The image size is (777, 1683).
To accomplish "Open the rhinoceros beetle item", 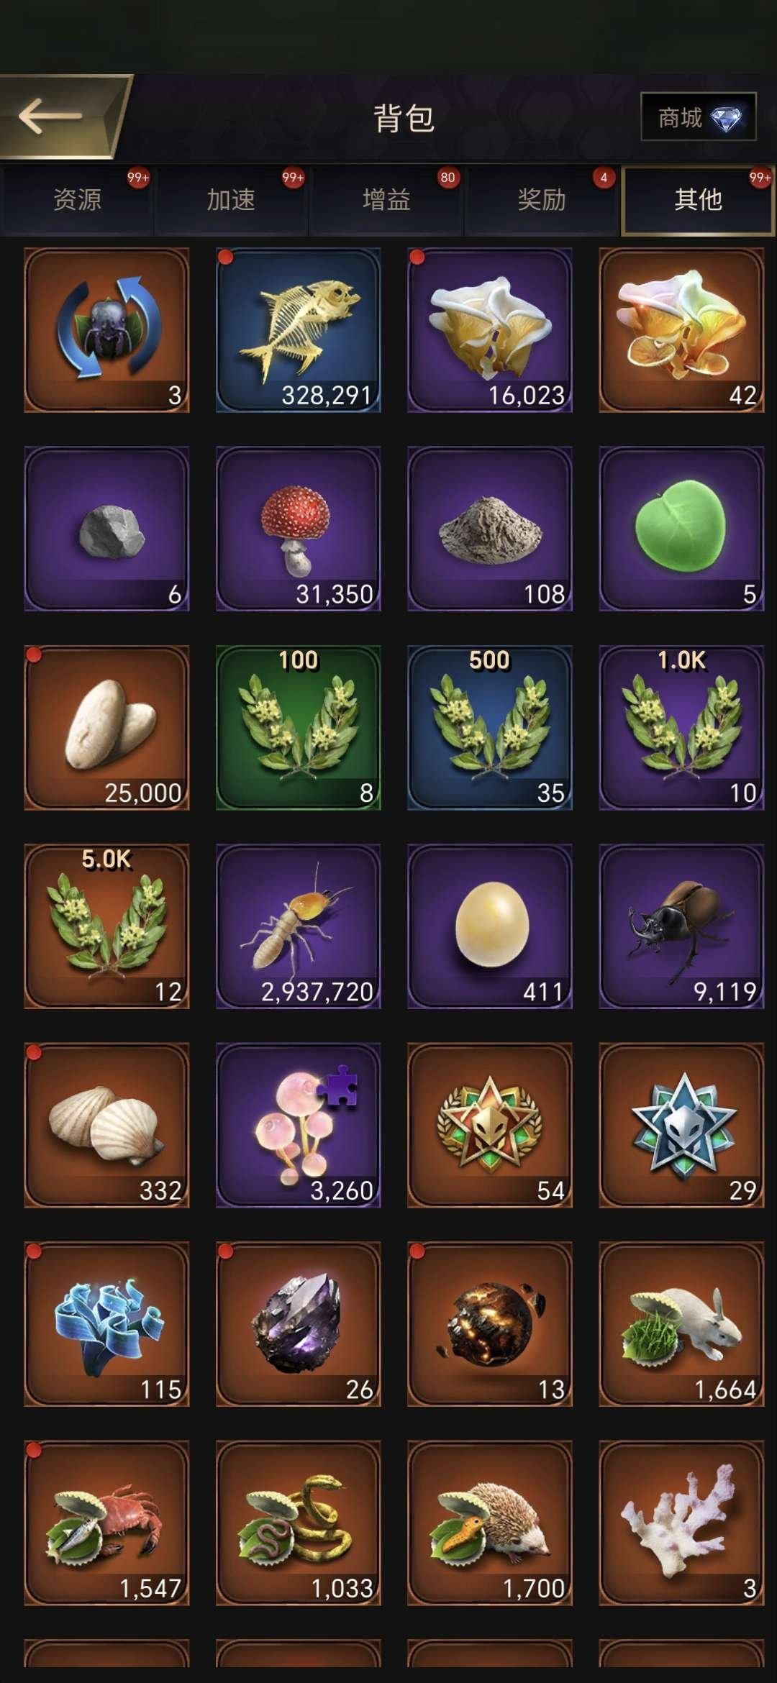I will [681, 926].
